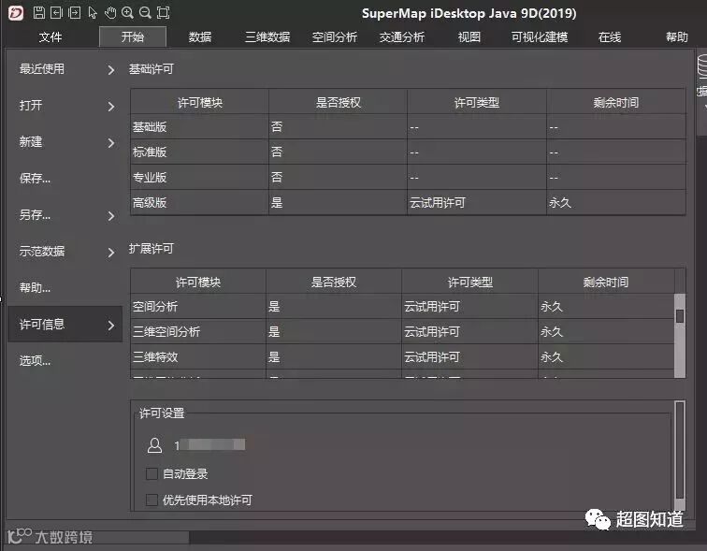Viewport: 707px width, 551px height.
Task: Switch to the 交通分析 tab
Action: [402, 37]
